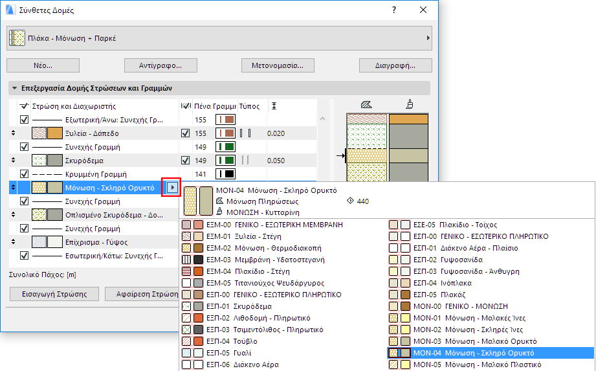Toggle checkbox for Κρυμμένη Γραμμή row
The image size is (596, 371).
[25, 174]
